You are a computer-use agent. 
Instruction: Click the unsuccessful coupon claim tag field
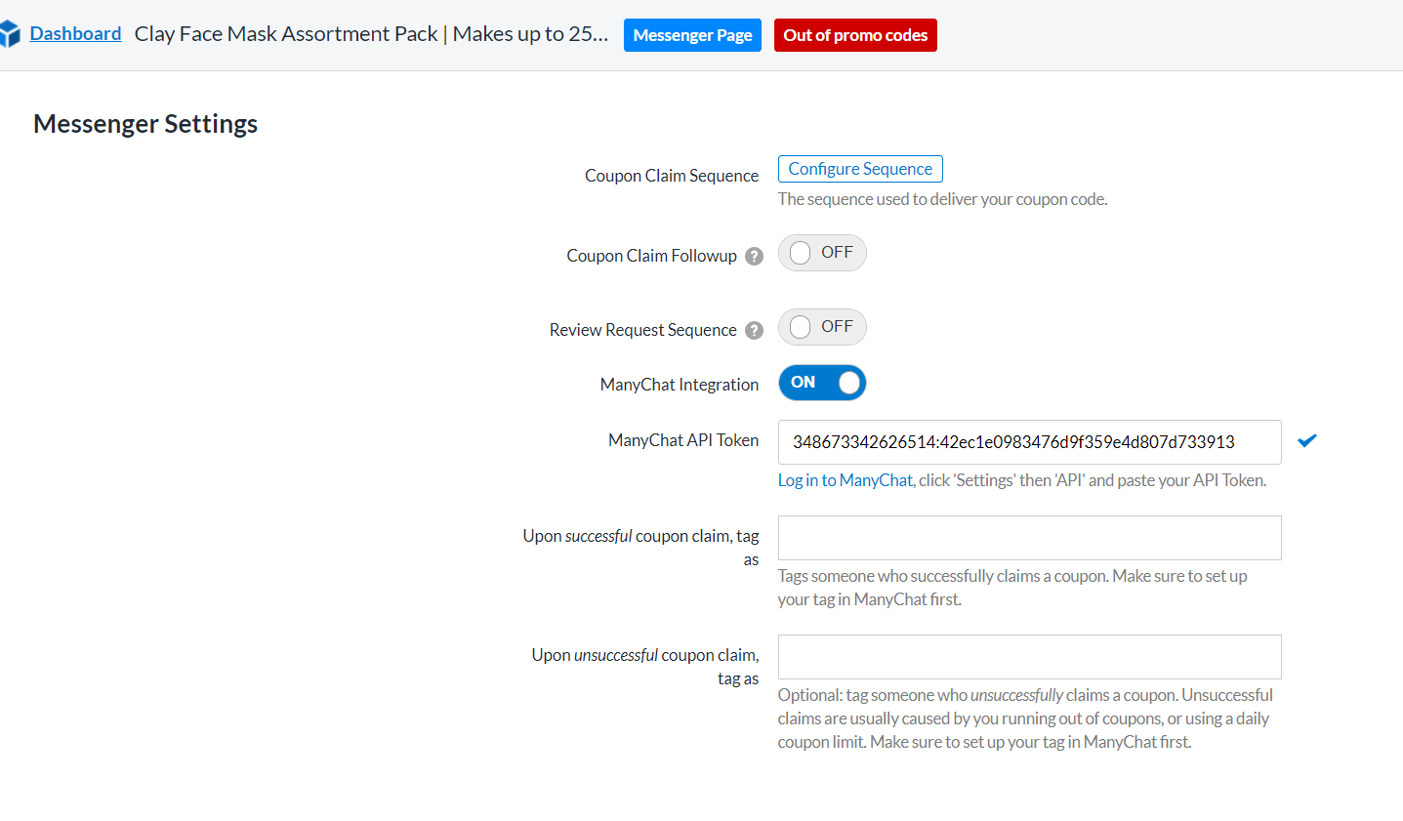pyautogui.click(x=1029, y=657)
